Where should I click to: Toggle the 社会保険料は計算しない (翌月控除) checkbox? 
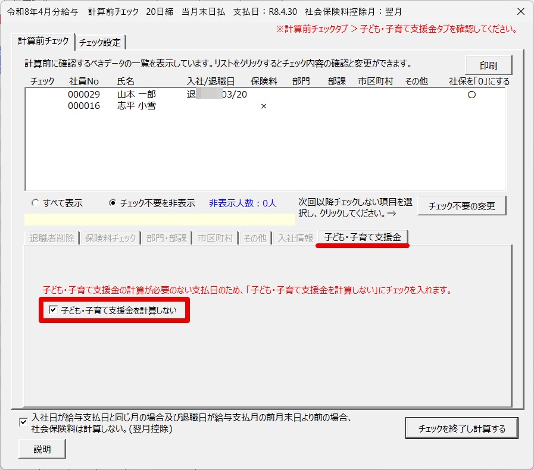(x=23, y=422)
